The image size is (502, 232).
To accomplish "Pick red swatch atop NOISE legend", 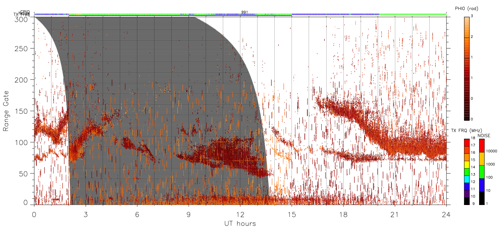I will (x=481, y=145).
